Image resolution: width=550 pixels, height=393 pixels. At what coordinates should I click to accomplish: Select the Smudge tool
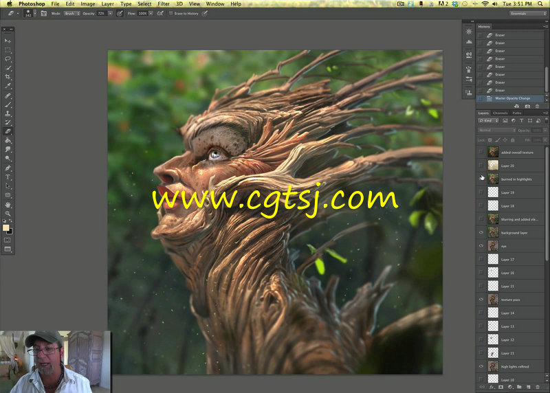pos(8,149)
